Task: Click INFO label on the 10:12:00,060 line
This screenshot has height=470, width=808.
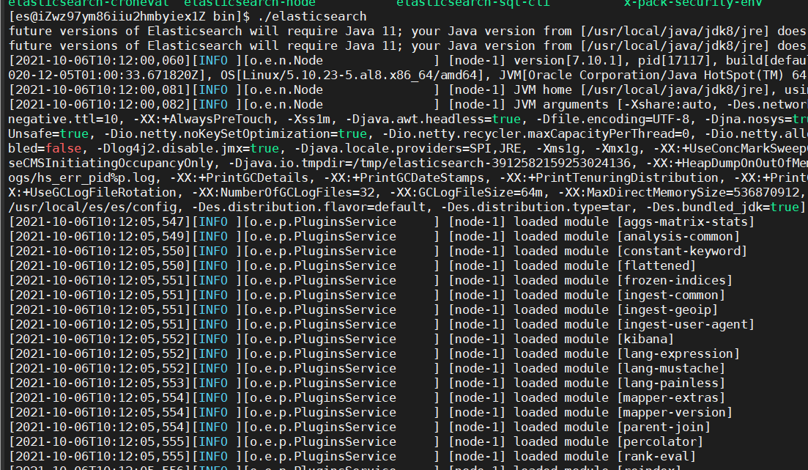Action: tap(213, 60)
